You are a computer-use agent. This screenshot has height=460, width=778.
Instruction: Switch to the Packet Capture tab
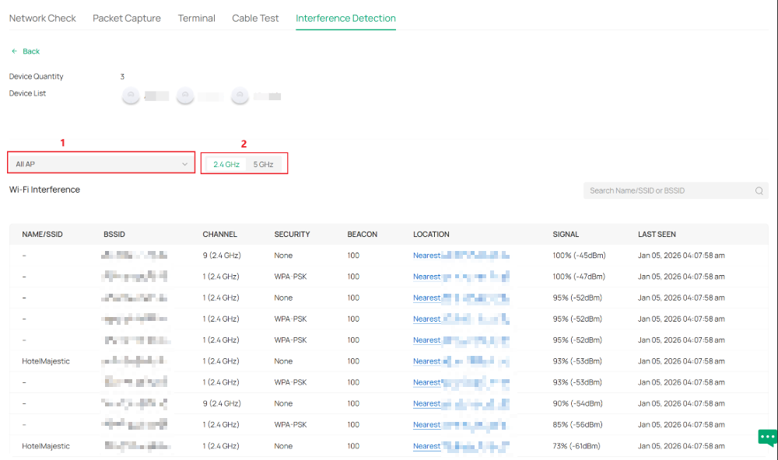tap(127, 18)
